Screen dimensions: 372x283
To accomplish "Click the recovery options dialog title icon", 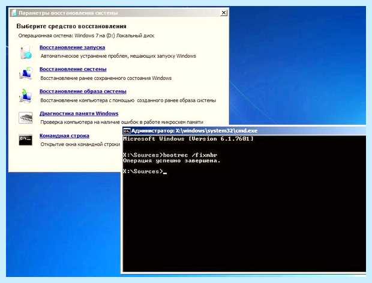I will pos(14,13).
